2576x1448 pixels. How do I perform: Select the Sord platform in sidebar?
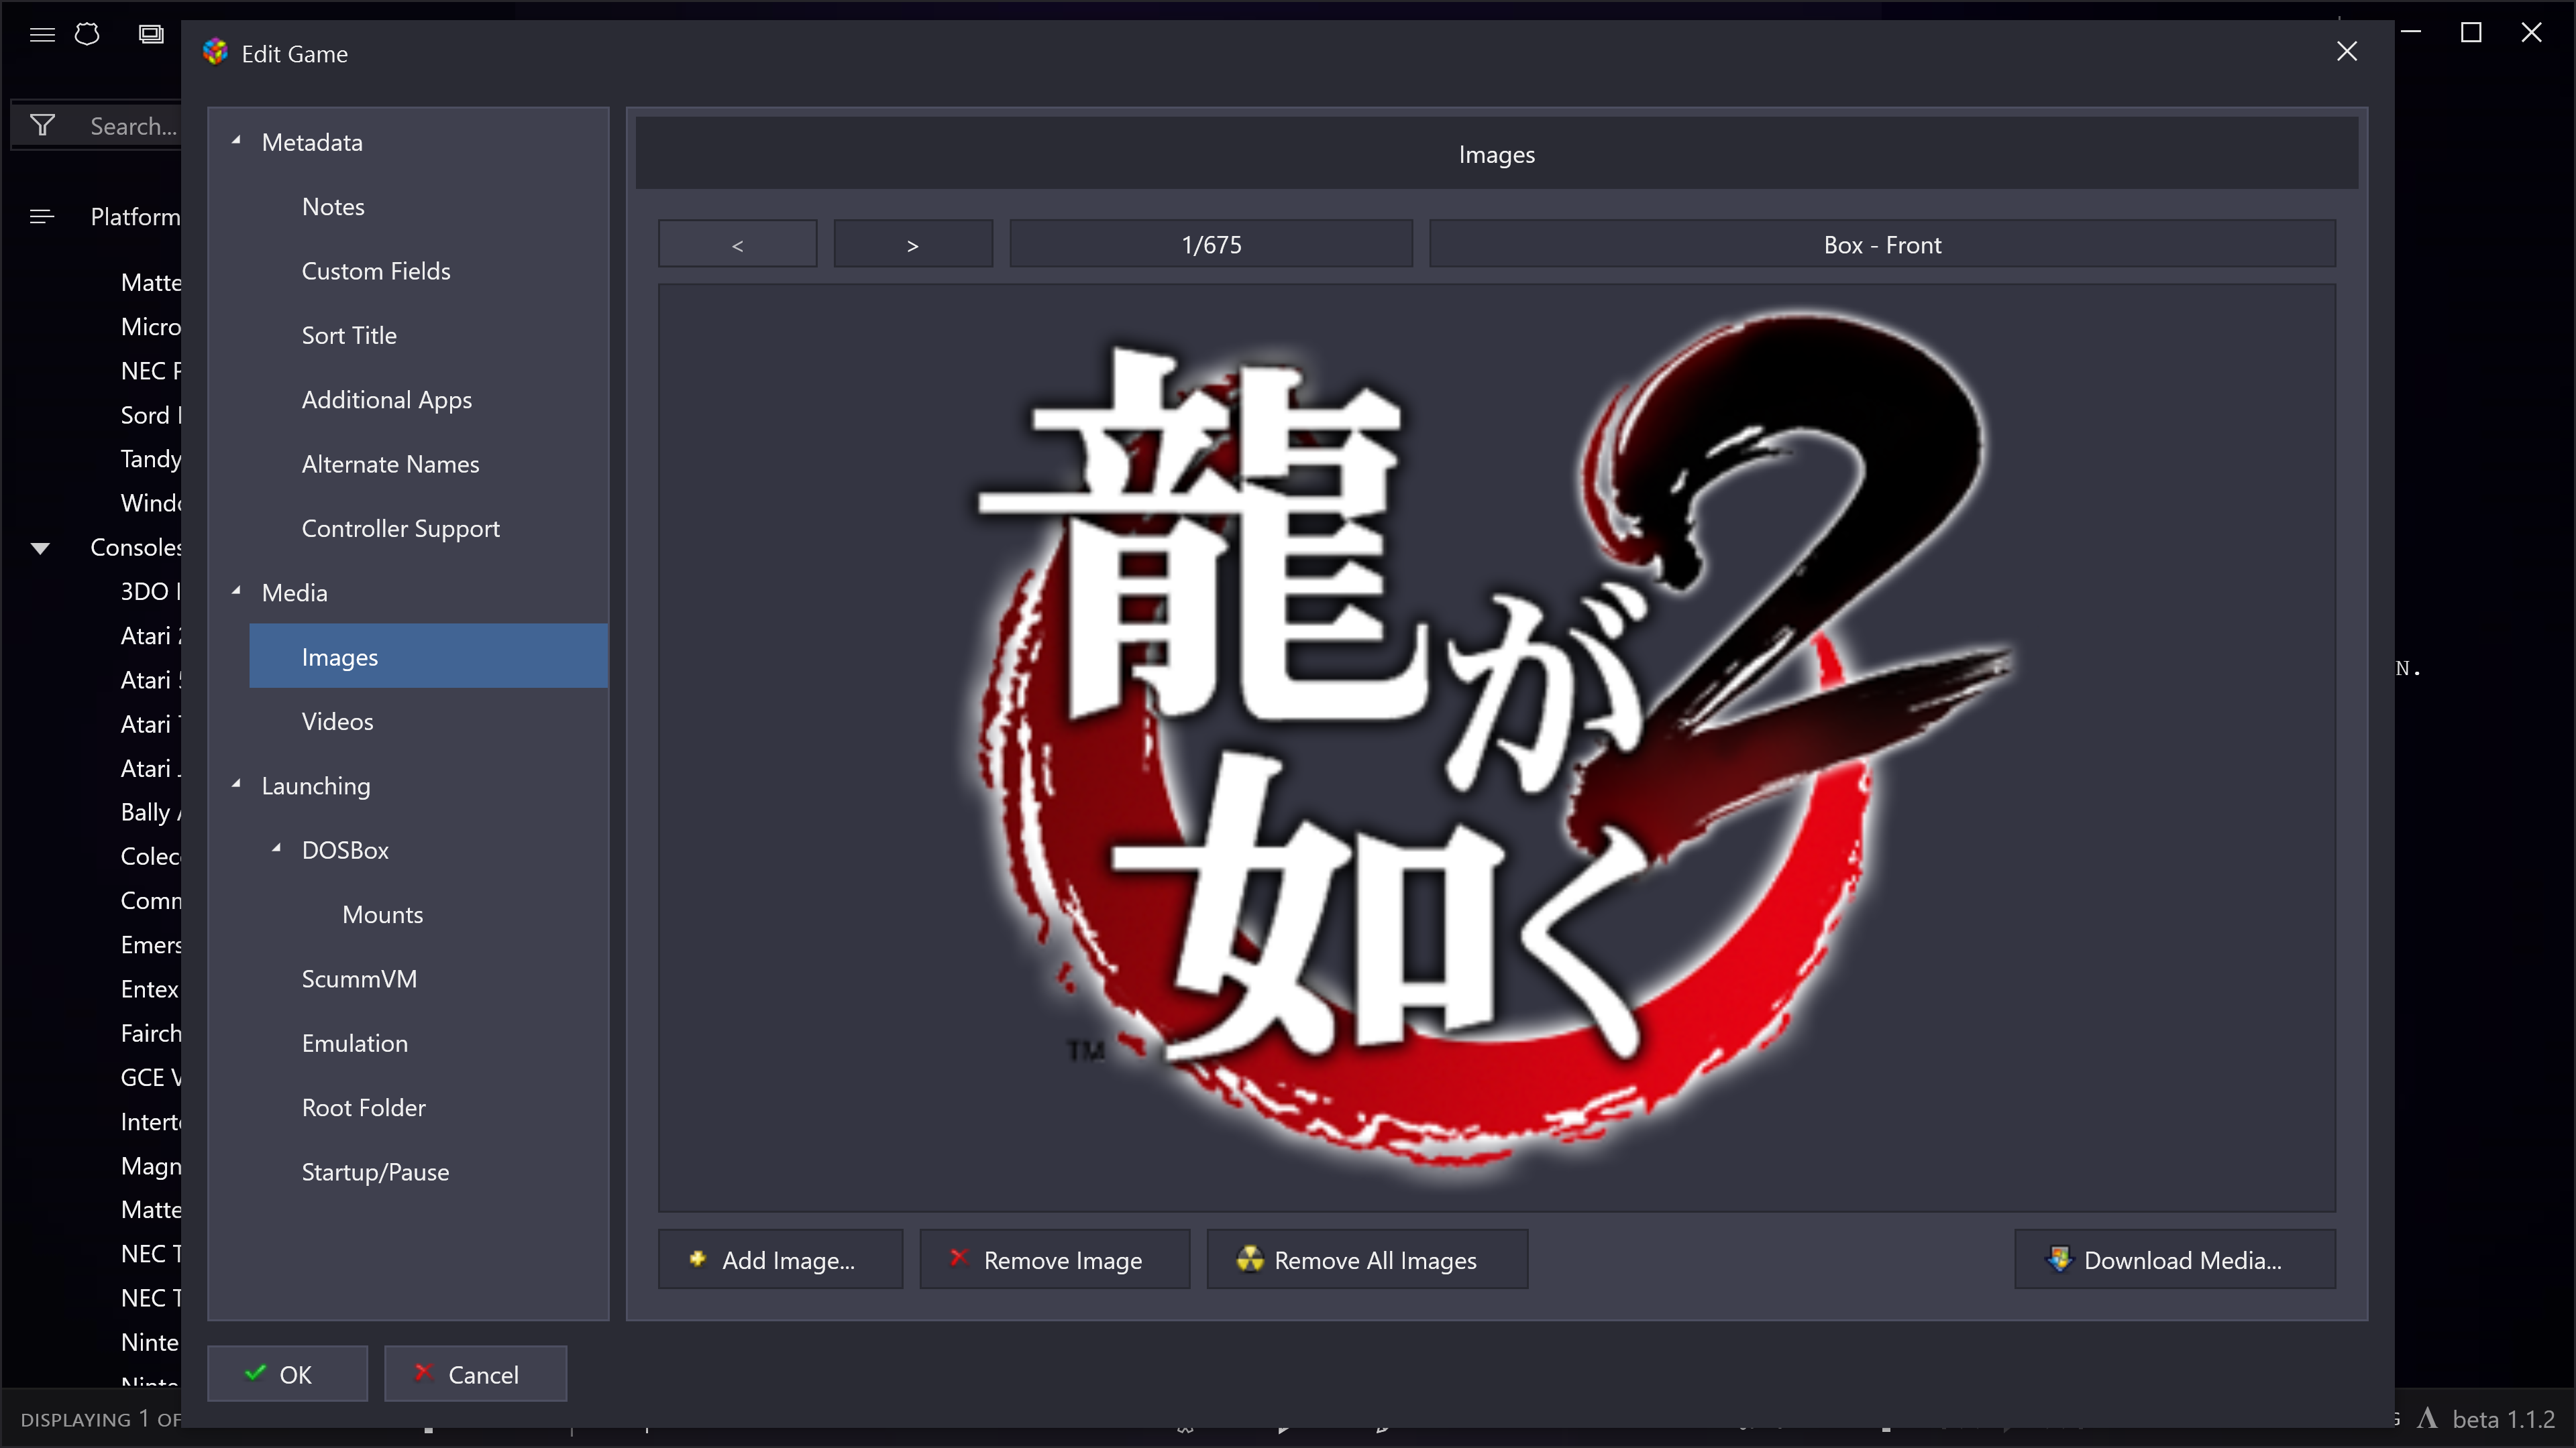[x=151, y=415]
